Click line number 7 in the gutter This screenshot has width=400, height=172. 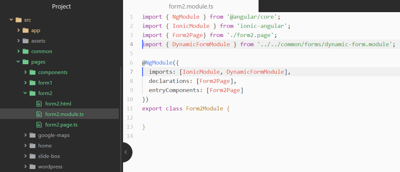(x=131, y=72)
